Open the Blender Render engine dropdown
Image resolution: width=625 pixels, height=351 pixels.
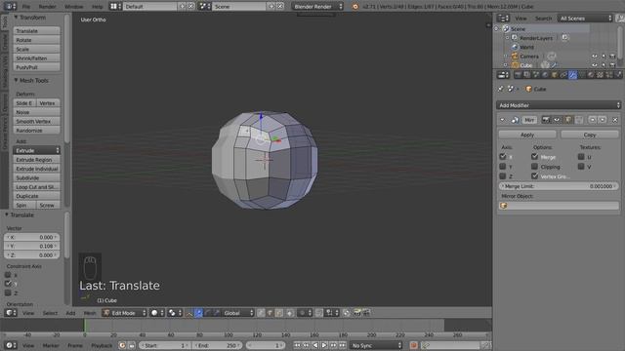[317, 7]
